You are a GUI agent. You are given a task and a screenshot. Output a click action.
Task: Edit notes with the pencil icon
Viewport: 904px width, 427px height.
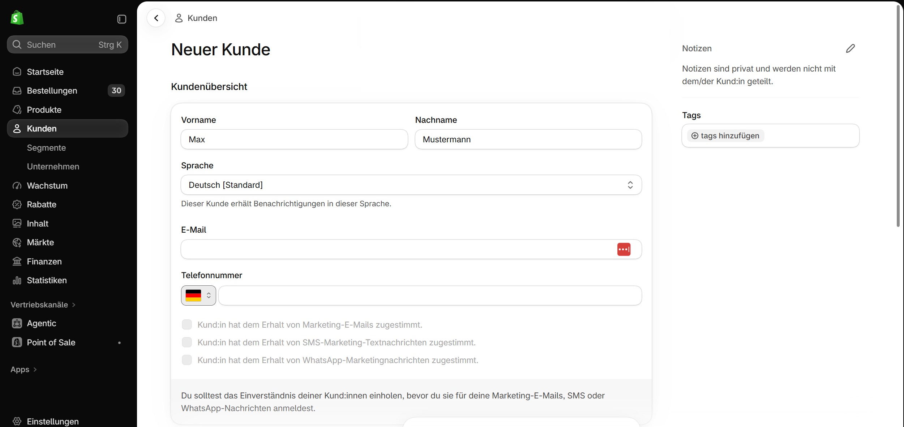click(851, 48)
